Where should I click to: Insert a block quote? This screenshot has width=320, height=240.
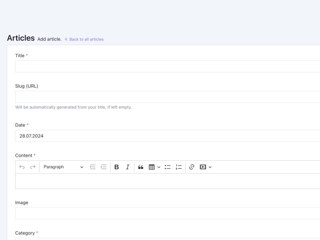pyautogui.click(x=141, y=167)
